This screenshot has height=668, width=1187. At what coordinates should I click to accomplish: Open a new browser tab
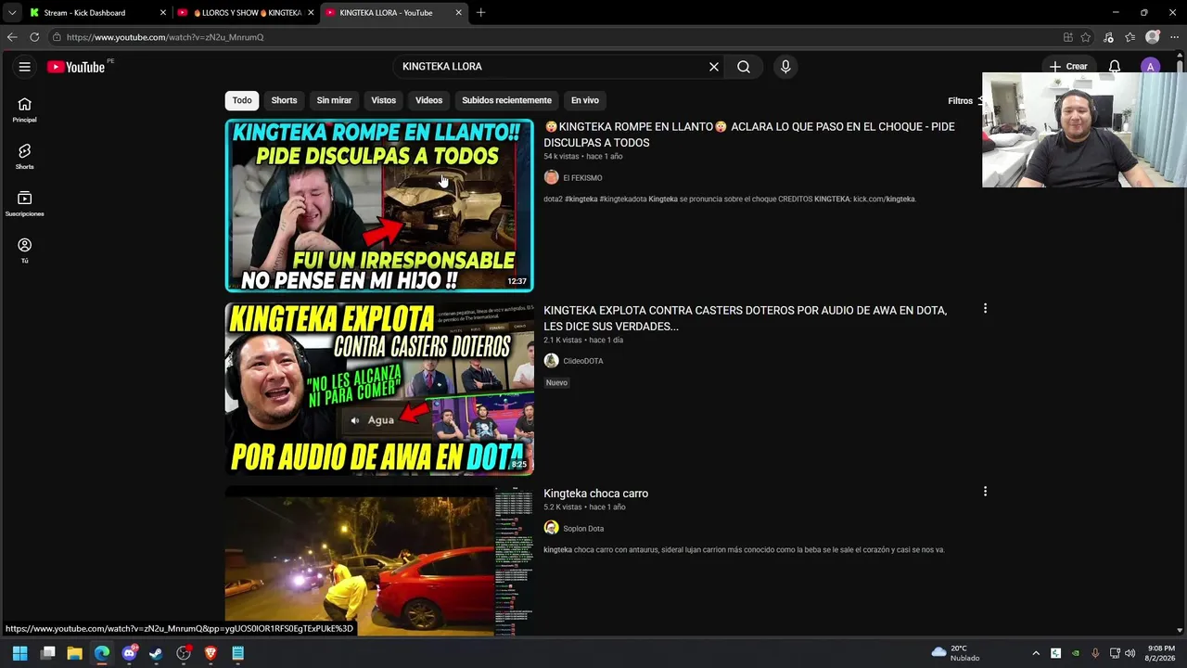click(480, 13)
